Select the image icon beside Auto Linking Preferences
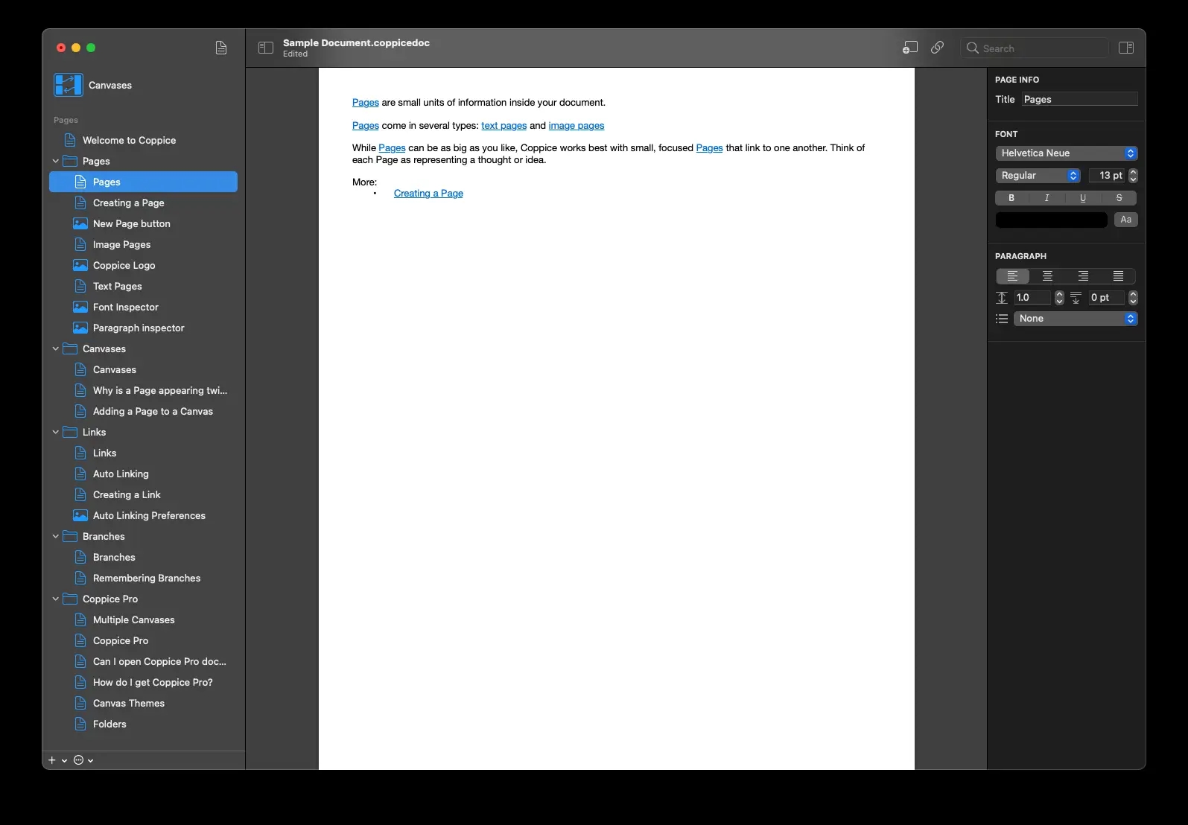The image size is (1188, 825). coord(80,515)
